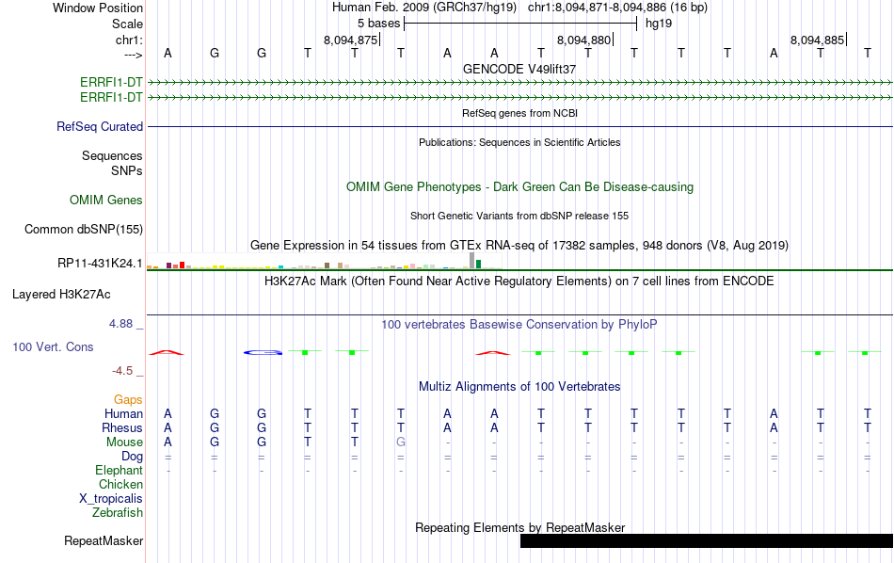The image size is (894, 563).
Task: Select the -4.5 PhyloP lower scale value
Action: pyautogui.click(x=122, y=371)
